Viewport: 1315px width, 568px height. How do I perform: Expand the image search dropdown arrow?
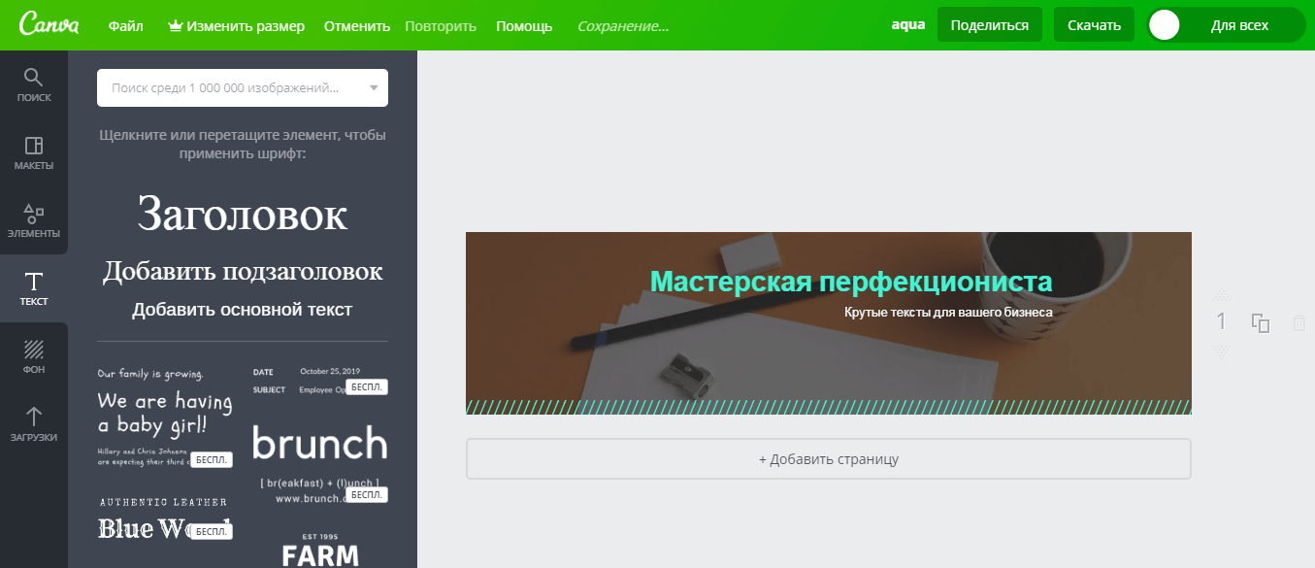(x=374, y=88)
